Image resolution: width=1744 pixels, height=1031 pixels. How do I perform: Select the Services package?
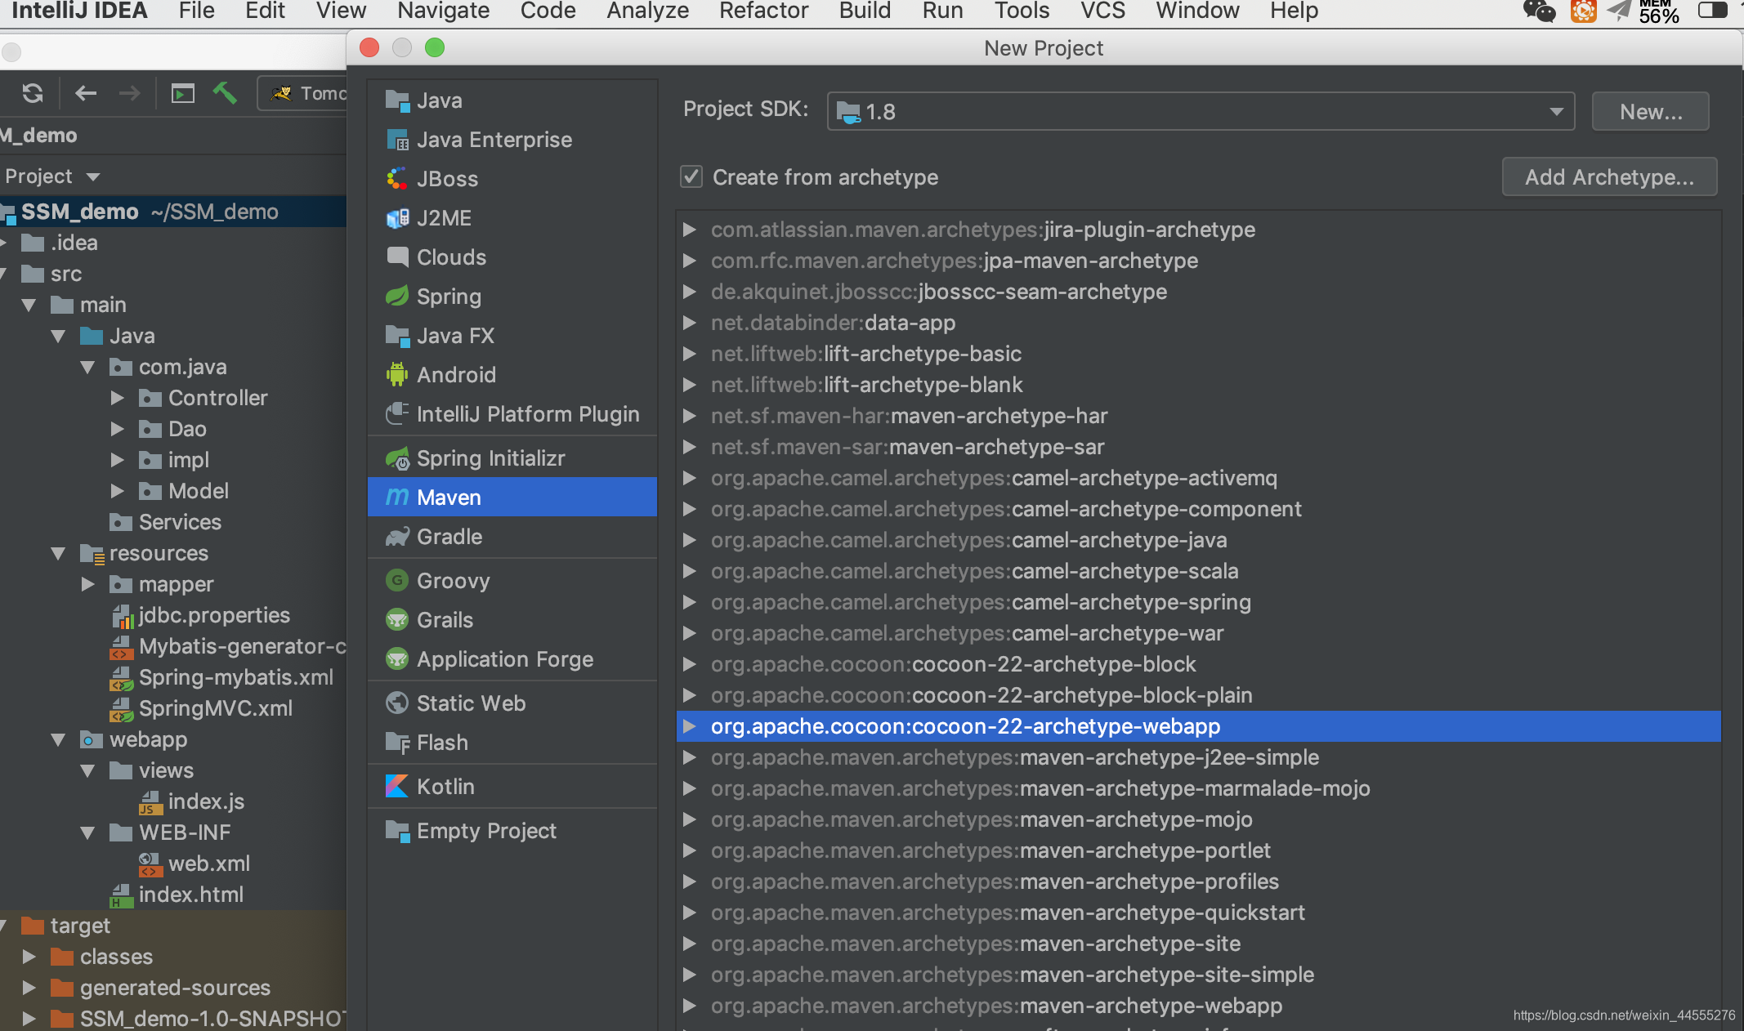[x=180, y=522]
